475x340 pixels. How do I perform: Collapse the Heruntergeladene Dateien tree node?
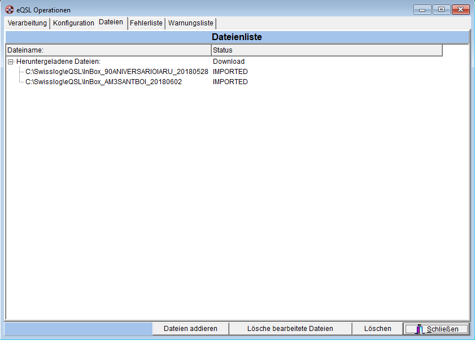click(11, 62)
